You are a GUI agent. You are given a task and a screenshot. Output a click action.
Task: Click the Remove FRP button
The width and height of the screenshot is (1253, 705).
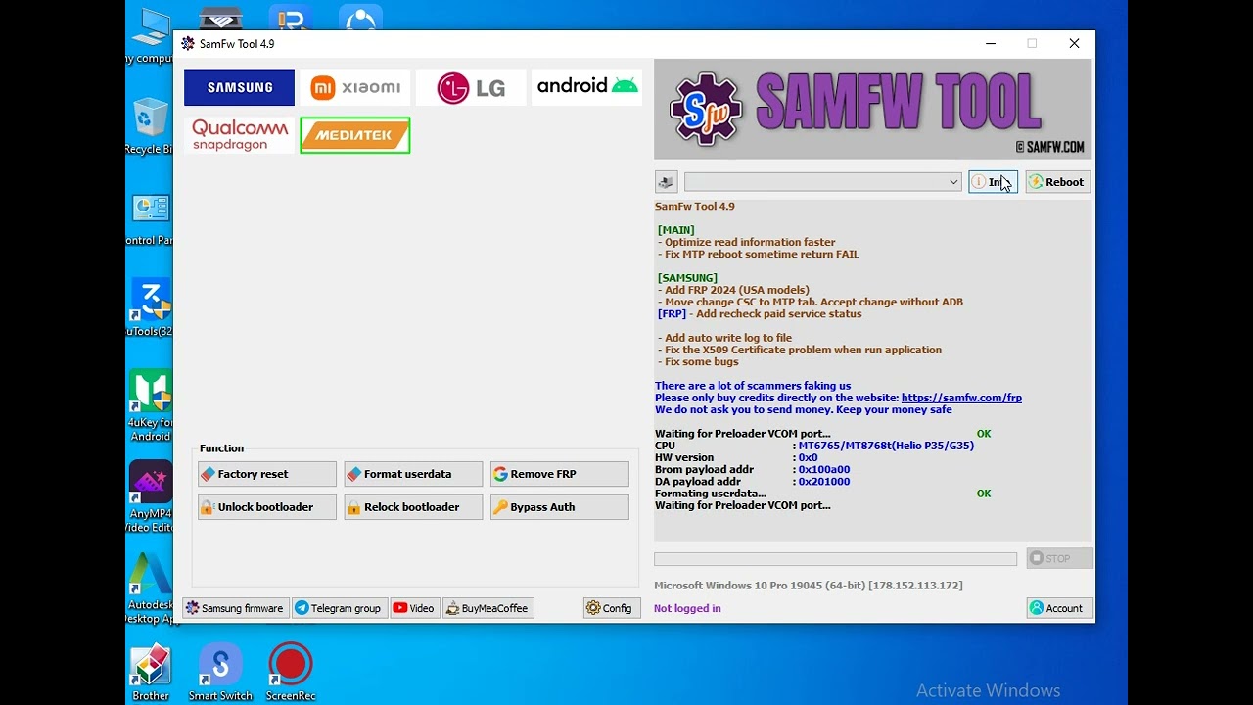point(560,474)
